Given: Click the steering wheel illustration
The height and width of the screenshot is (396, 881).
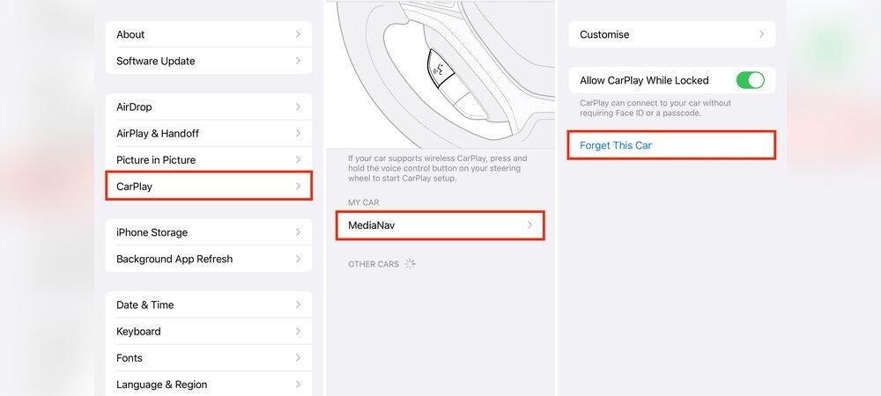Looking at the screenshot, I should 440,75.
